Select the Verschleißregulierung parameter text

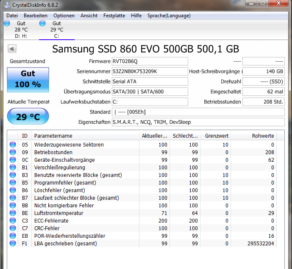[60, 167]
